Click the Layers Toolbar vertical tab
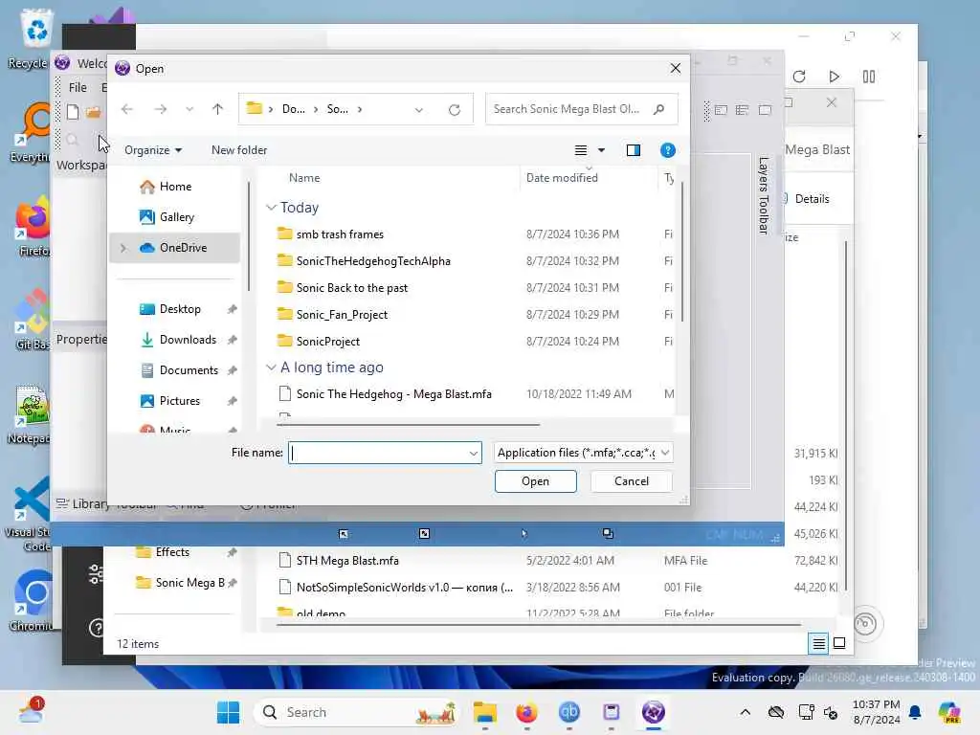This screenshot has width=980, height=735. coord(763,195)
